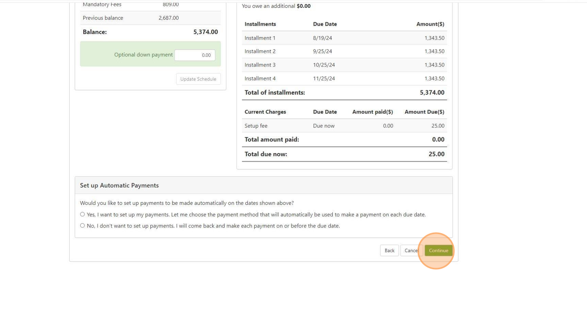Viewport: 587px width, 310px height.
Task: Click the Installment 2 row
Action: click(x=344, y=51)
